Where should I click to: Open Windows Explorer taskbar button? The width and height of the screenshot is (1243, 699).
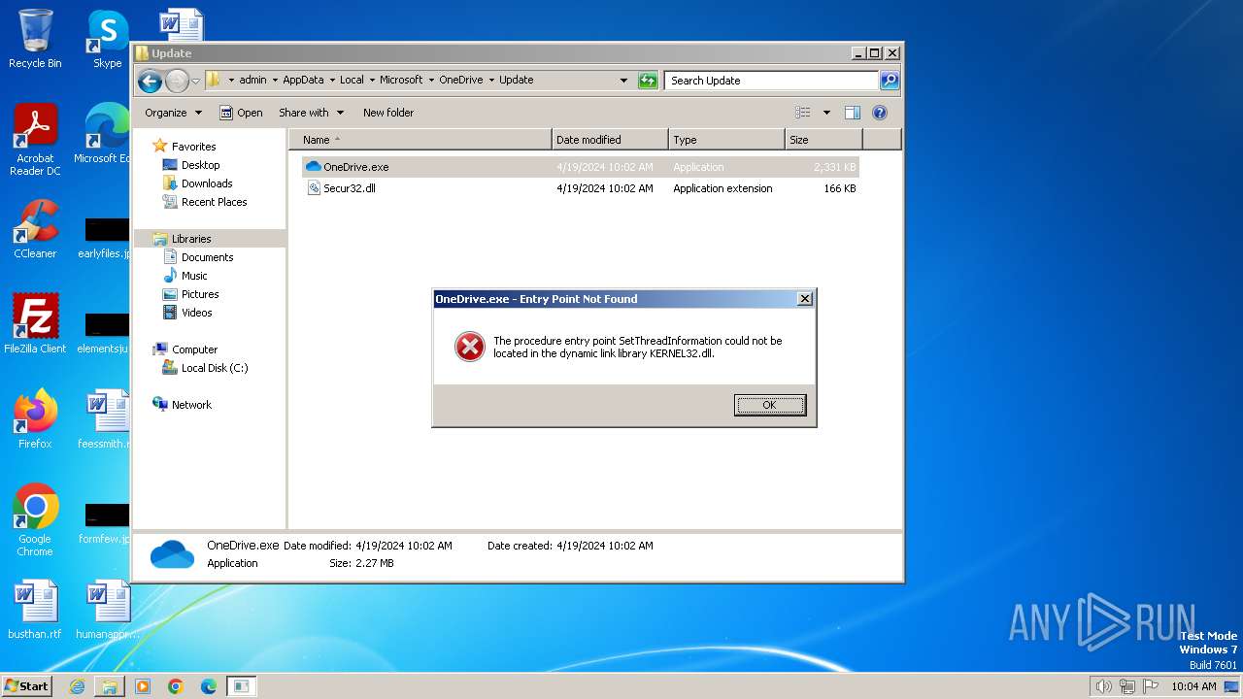[109, 686]
